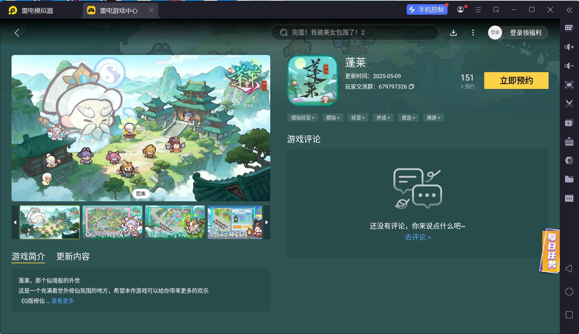Open the download manager icon

pos(453,33)
